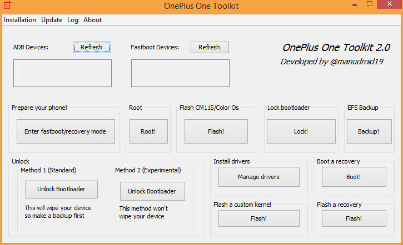
Task: Click 'This will wipe your device' warning text
Action: (x=58, y=212)
